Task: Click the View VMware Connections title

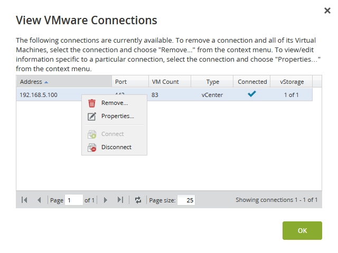Action: click(87, 20)
